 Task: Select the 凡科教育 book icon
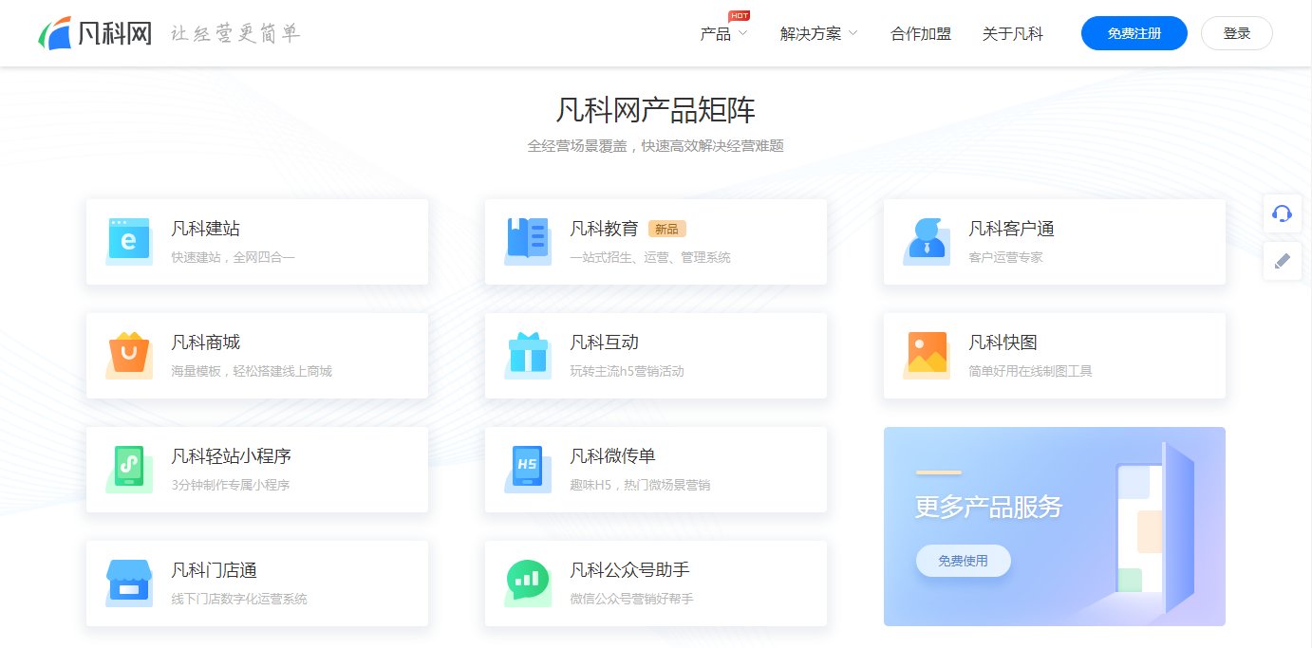(528, 241)
